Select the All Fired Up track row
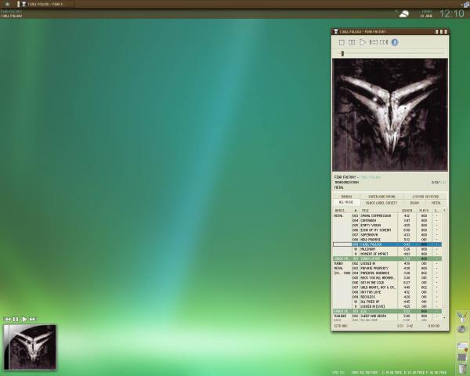Screen dimensions: 470x376 [x=387, y=302]
